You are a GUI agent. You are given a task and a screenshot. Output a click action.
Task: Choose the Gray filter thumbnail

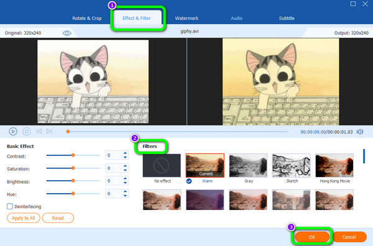pos(248,165)
